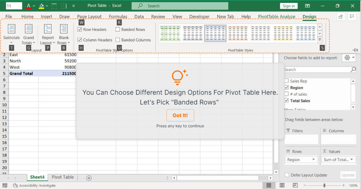Click the Sign in button
The height and width of the screenshot is (189, 361).
pos(289,6)
